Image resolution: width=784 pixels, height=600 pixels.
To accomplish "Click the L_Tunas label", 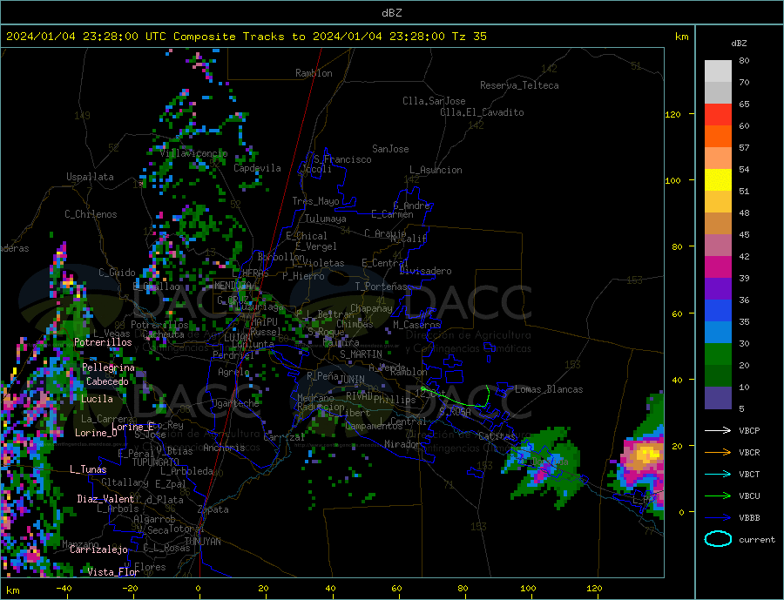I will (x=88, y=469).
